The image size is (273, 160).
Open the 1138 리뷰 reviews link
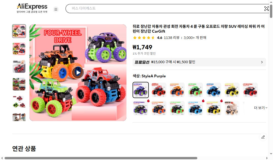point(172,38)
